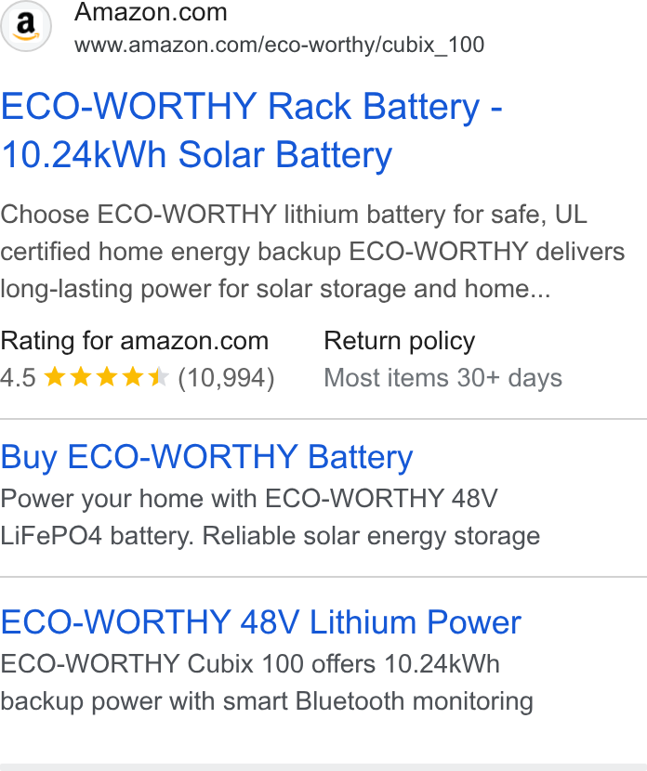Click the www.amazon.com/eco-worthy/cubix_100 URL
647x771 pixels.
[x=280, y=45]
